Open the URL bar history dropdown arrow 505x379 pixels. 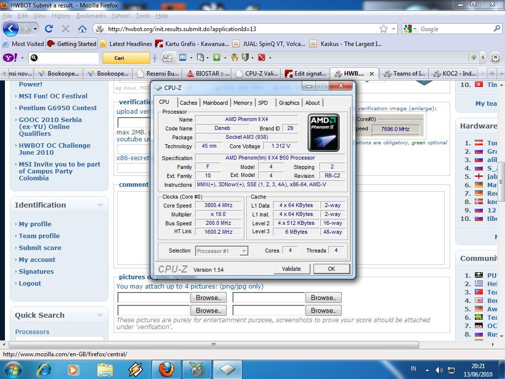393,29
